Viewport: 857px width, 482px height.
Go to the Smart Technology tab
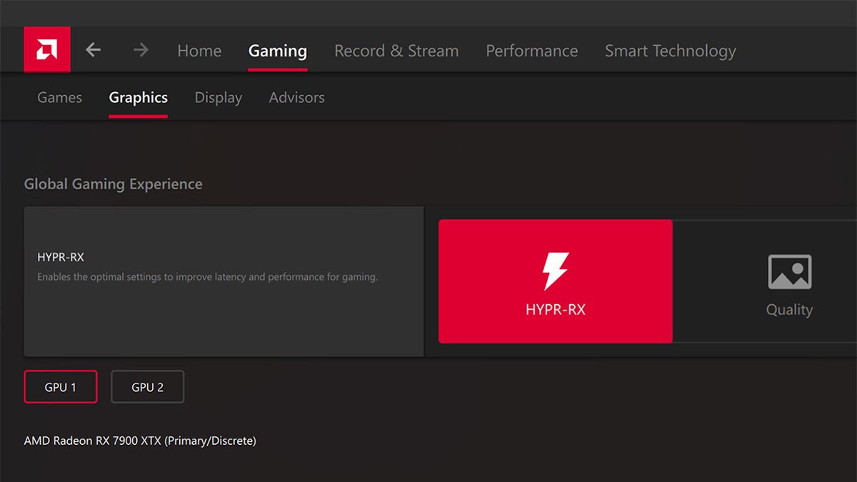coord(670,51)
